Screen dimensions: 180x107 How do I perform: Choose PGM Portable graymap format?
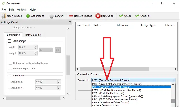[x=131, y=96]
